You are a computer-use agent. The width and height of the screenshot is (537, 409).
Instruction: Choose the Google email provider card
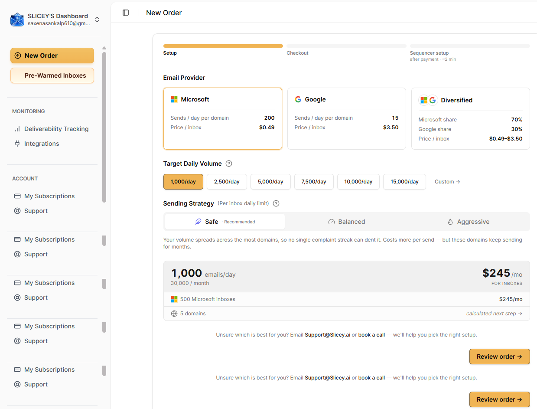[347, 119]
